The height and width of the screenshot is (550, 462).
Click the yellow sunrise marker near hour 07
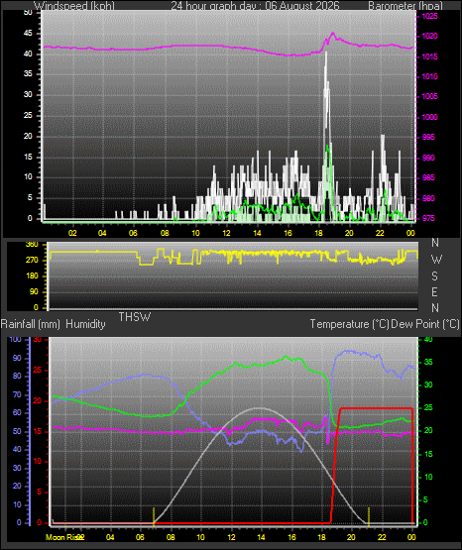click(x=154, y=516)
